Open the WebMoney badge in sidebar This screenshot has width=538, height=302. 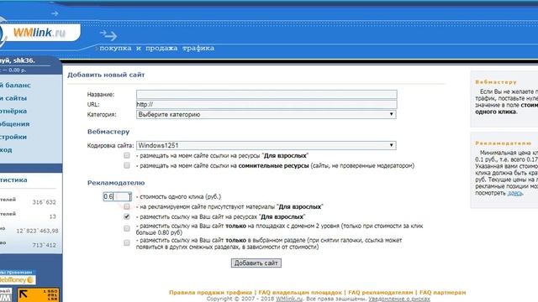pos(17,279)
